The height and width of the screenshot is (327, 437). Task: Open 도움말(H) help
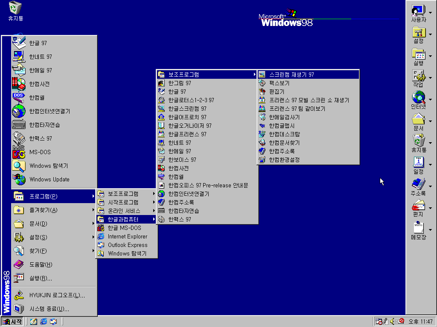[x=54, y=264]
